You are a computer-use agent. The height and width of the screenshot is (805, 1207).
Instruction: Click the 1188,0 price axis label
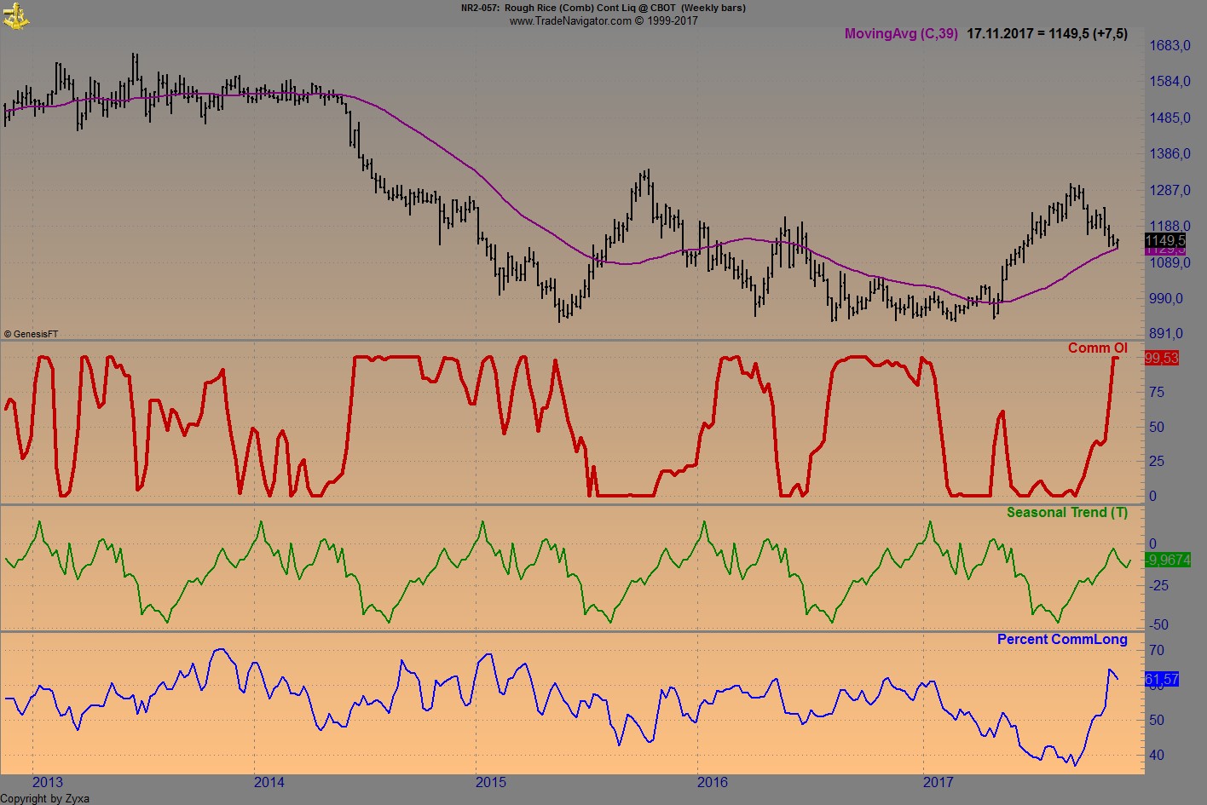pyautogui.click(x=1169, y=227)
